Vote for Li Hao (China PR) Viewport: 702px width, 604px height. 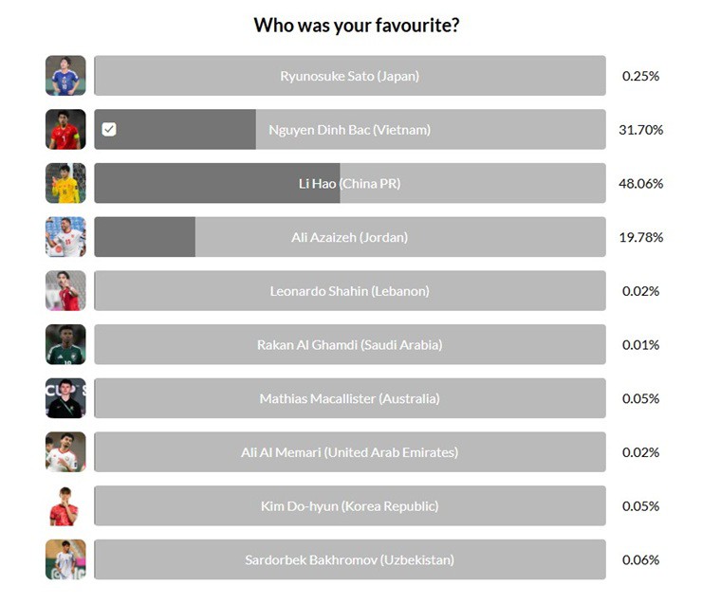tap(349, 183)
